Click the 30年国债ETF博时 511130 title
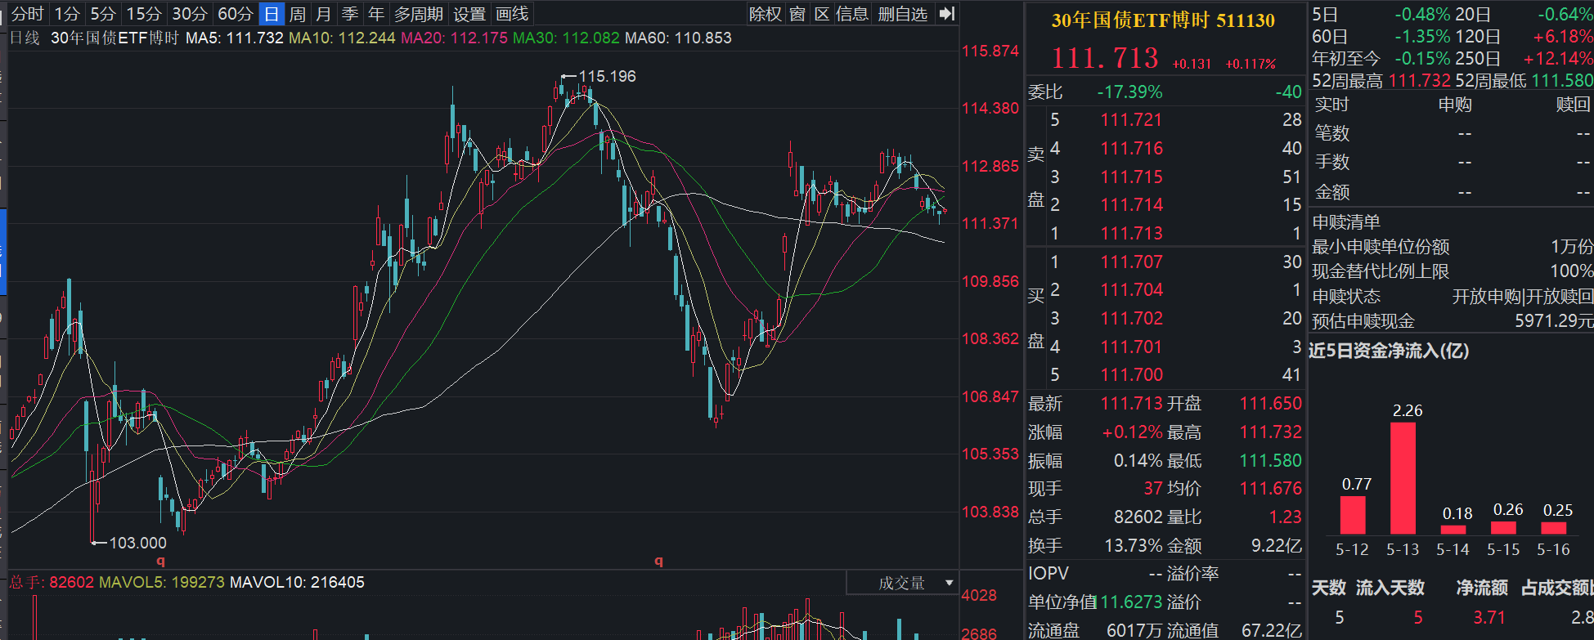 tap(1163, 20)
